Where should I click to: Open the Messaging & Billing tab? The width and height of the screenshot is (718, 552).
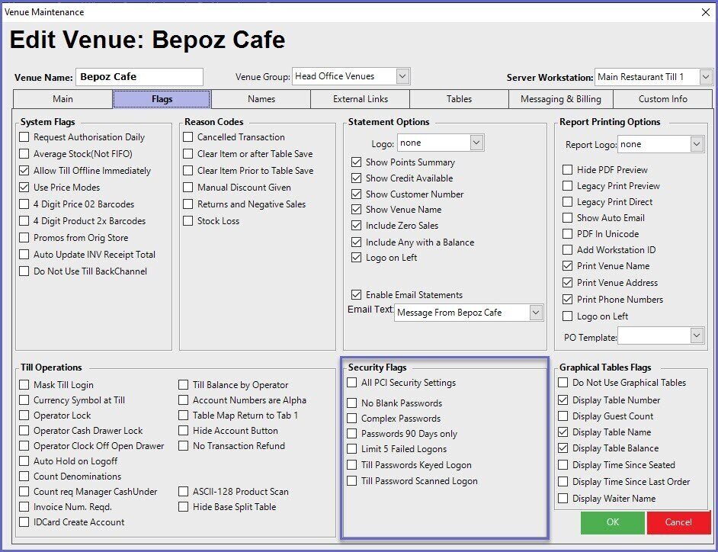pos(560,99)
